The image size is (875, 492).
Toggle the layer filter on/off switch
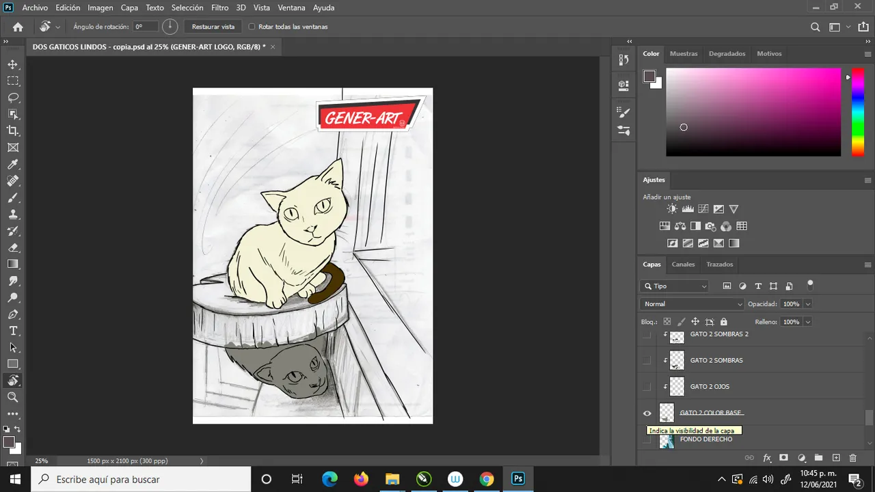click(x=811, y=284)
